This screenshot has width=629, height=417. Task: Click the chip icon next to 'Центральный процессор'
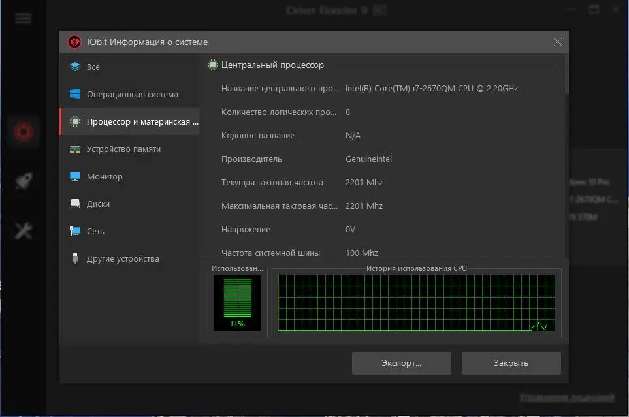click(213, 65)
